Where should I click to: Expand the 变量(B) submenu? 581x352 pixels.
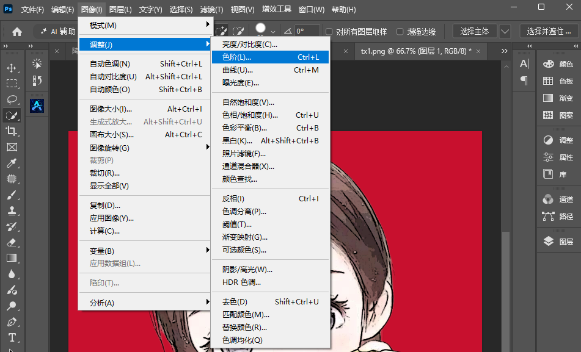146,251
